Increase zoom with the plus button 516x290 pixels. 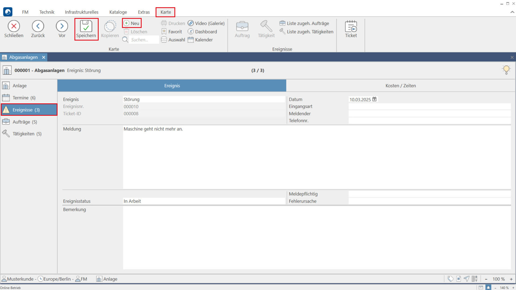point(511,279)
